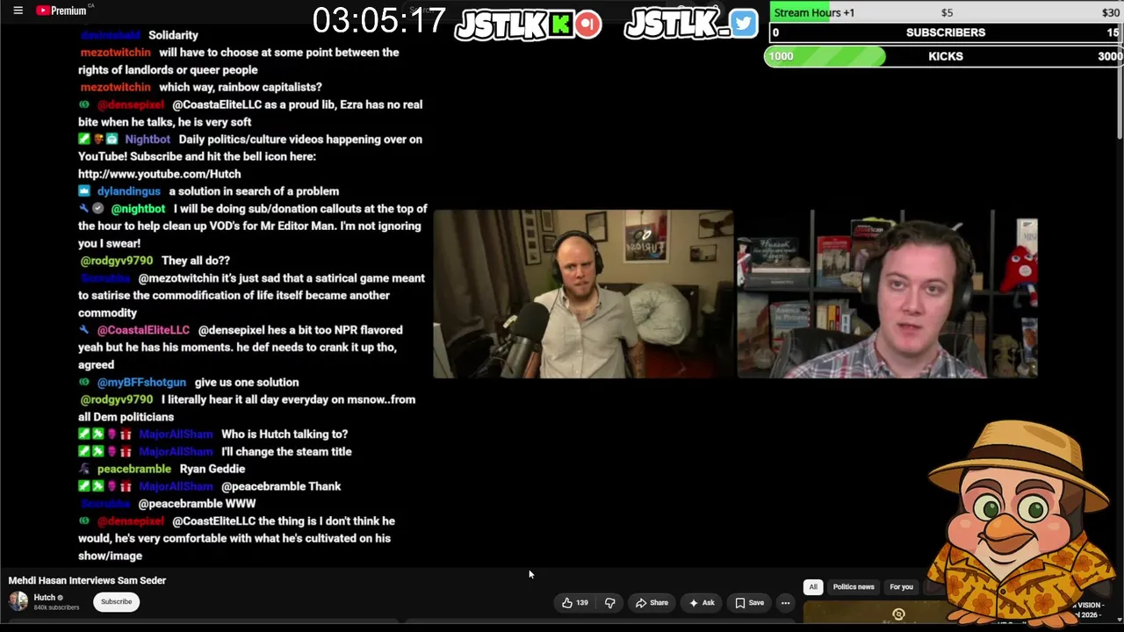Click the Twitter bird icon in the overlay
This screenshot has height=632, width=1124.
click(743, 24)
